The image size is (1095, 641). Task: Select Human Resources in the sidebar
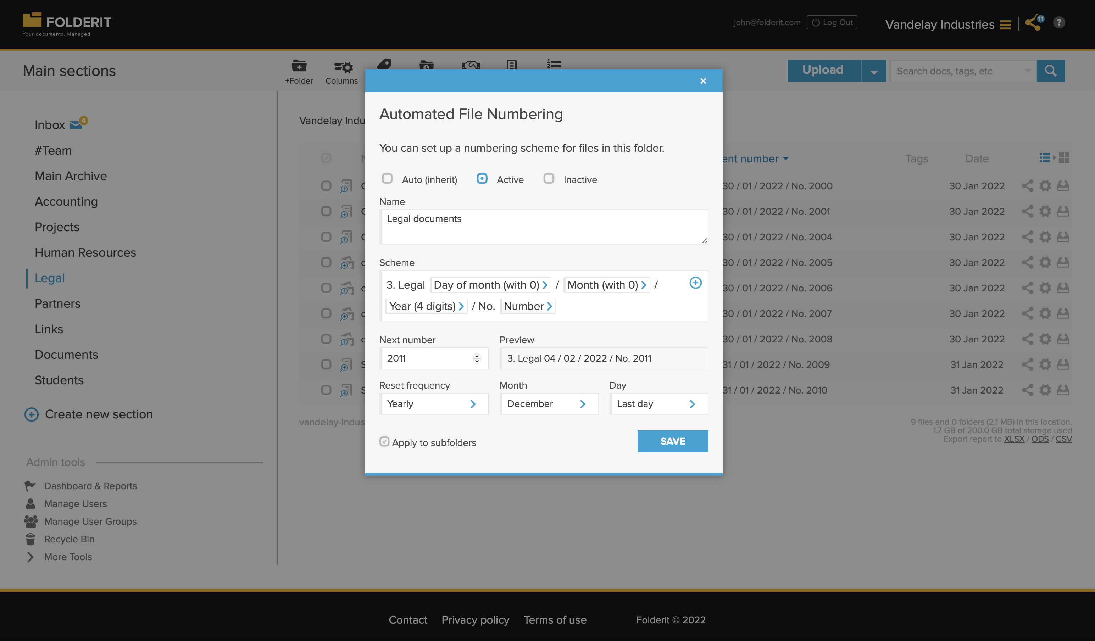tap(85, 252)
